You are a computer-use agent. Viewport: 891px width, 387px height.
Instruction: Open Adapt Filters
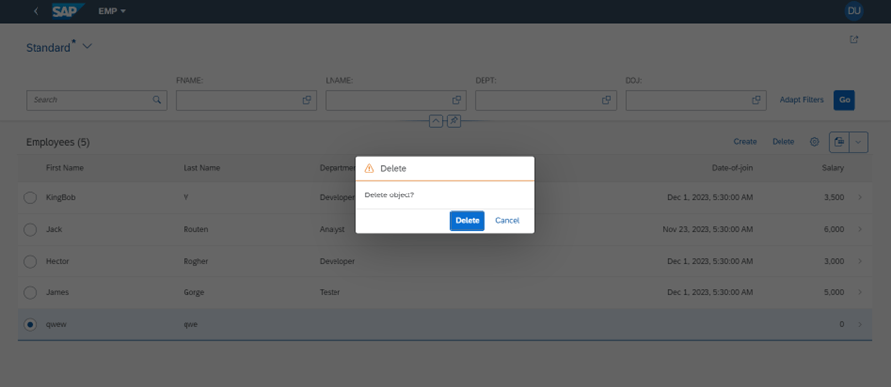coord(801,100)
